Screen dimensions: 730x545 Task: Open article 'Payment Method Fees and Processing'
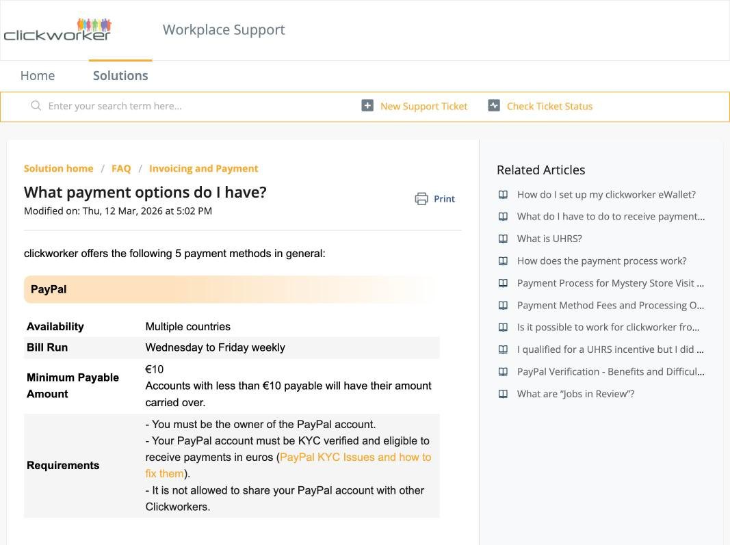[x=610, y=305]
